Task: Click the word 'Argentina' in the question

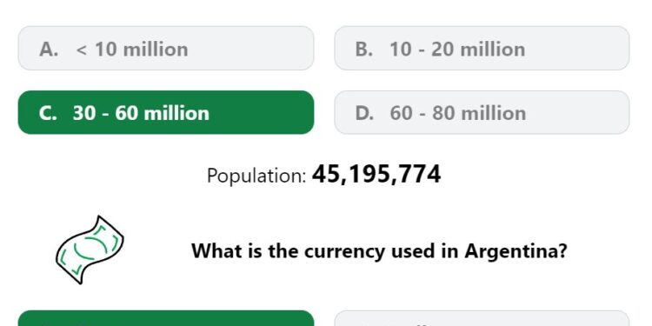Action: tap(516, 251)
